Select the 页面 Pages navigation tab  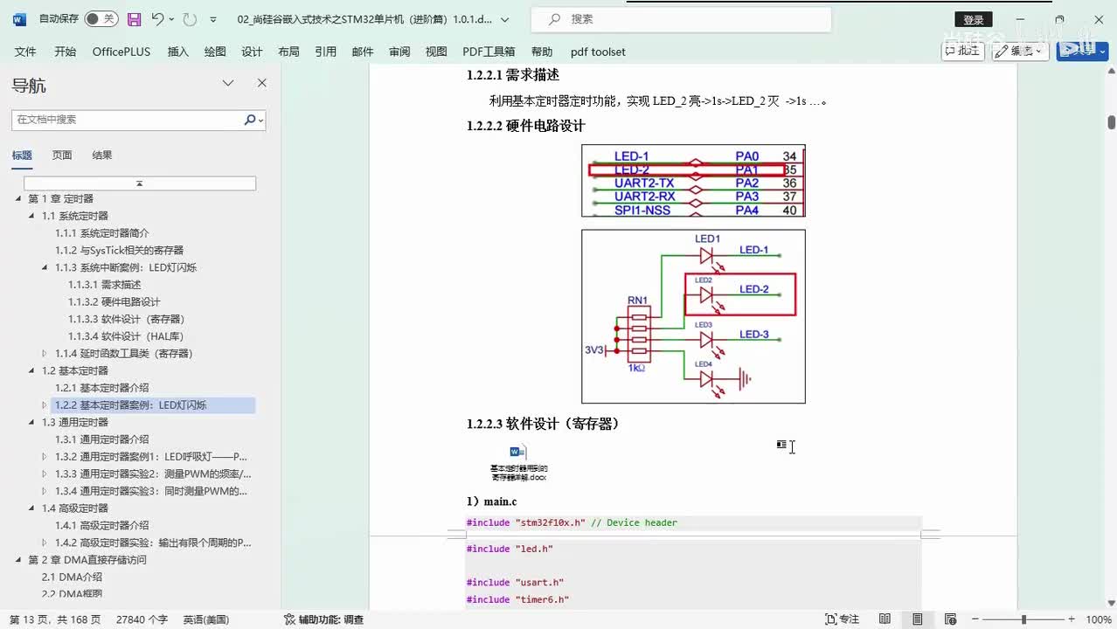(x=62, y=156)
